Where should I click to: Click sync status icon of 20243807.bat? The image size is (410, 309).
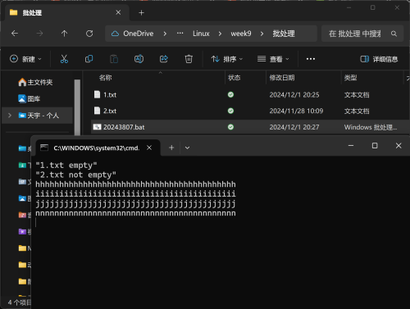click(x=230, y=127)
